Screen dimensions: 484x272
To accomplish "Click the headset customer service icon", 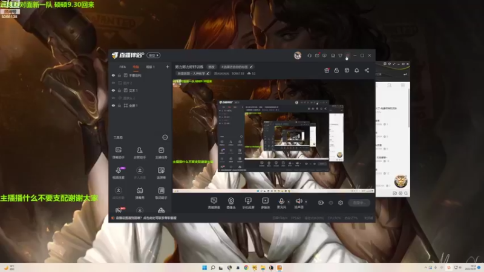I will (x=309, y=56).
